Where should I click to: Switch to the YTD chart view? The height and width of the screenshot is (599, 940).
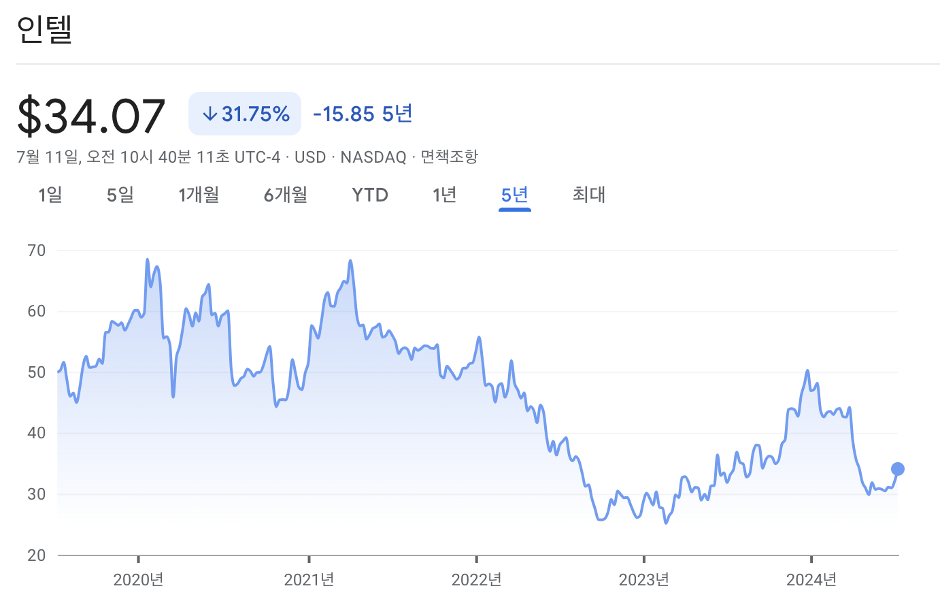[x=370, y=195]
